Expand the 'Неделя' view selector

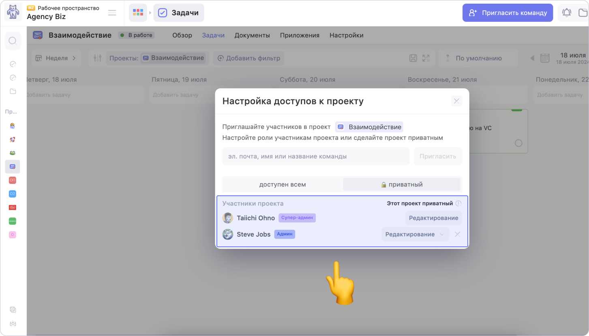[x=56, y=58]
